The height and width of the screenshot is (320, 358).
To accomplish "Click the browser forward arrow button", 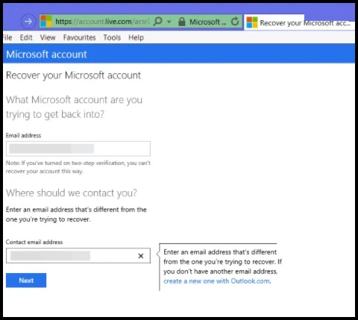I will 28,22.
